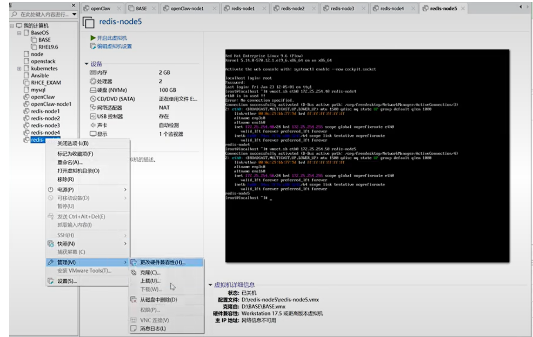This screenshot has width=533, height=337.
Task: Select mysql in the library tree
Action: tap(38, 90)
